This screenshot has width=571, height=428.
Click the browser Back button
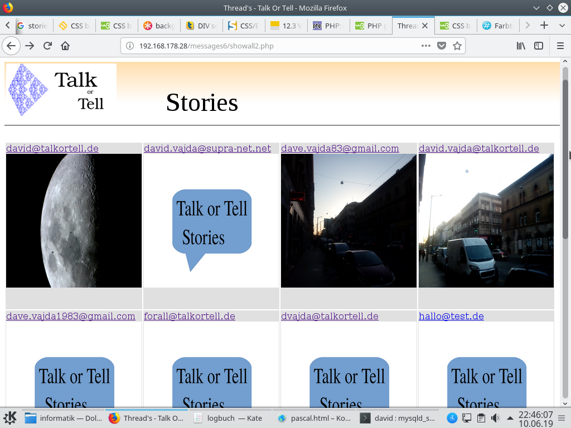coord(11,46)
